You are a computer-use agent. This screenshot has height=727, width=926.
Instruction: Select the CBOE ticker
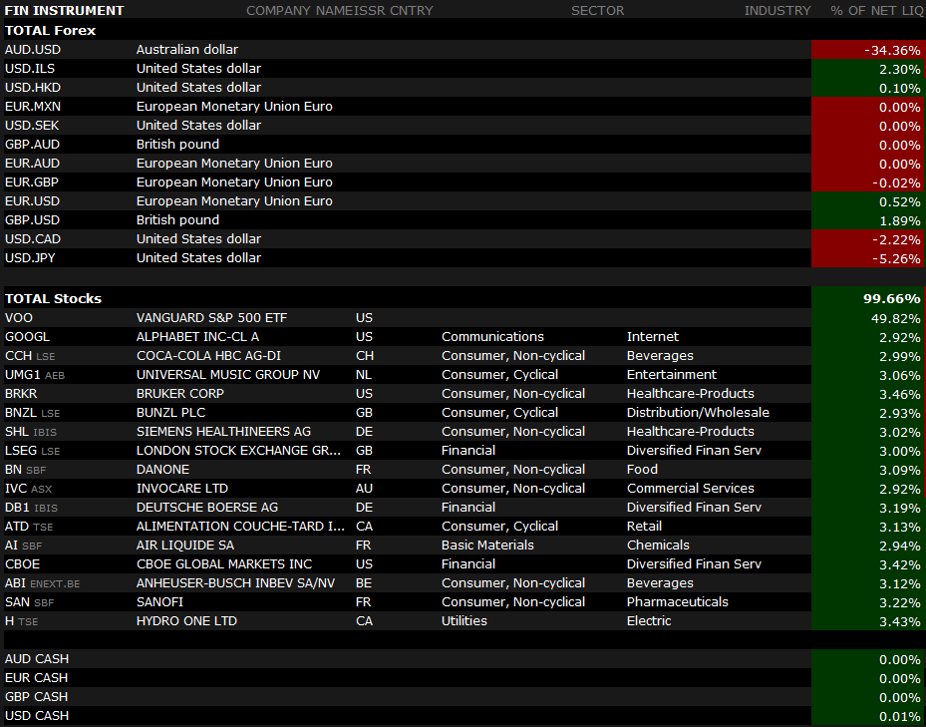click(x=23, y=563)
